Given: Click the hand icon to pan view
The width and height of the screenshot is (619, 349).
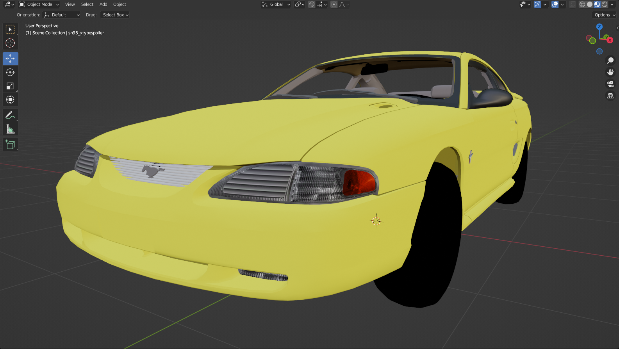Looking at the screenshot, I should click(610, 72).
